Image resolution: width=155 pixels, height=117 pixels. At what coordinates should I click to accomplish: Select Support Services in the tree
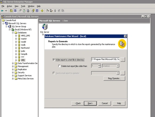pyautogui.click(x=25, y=76)
